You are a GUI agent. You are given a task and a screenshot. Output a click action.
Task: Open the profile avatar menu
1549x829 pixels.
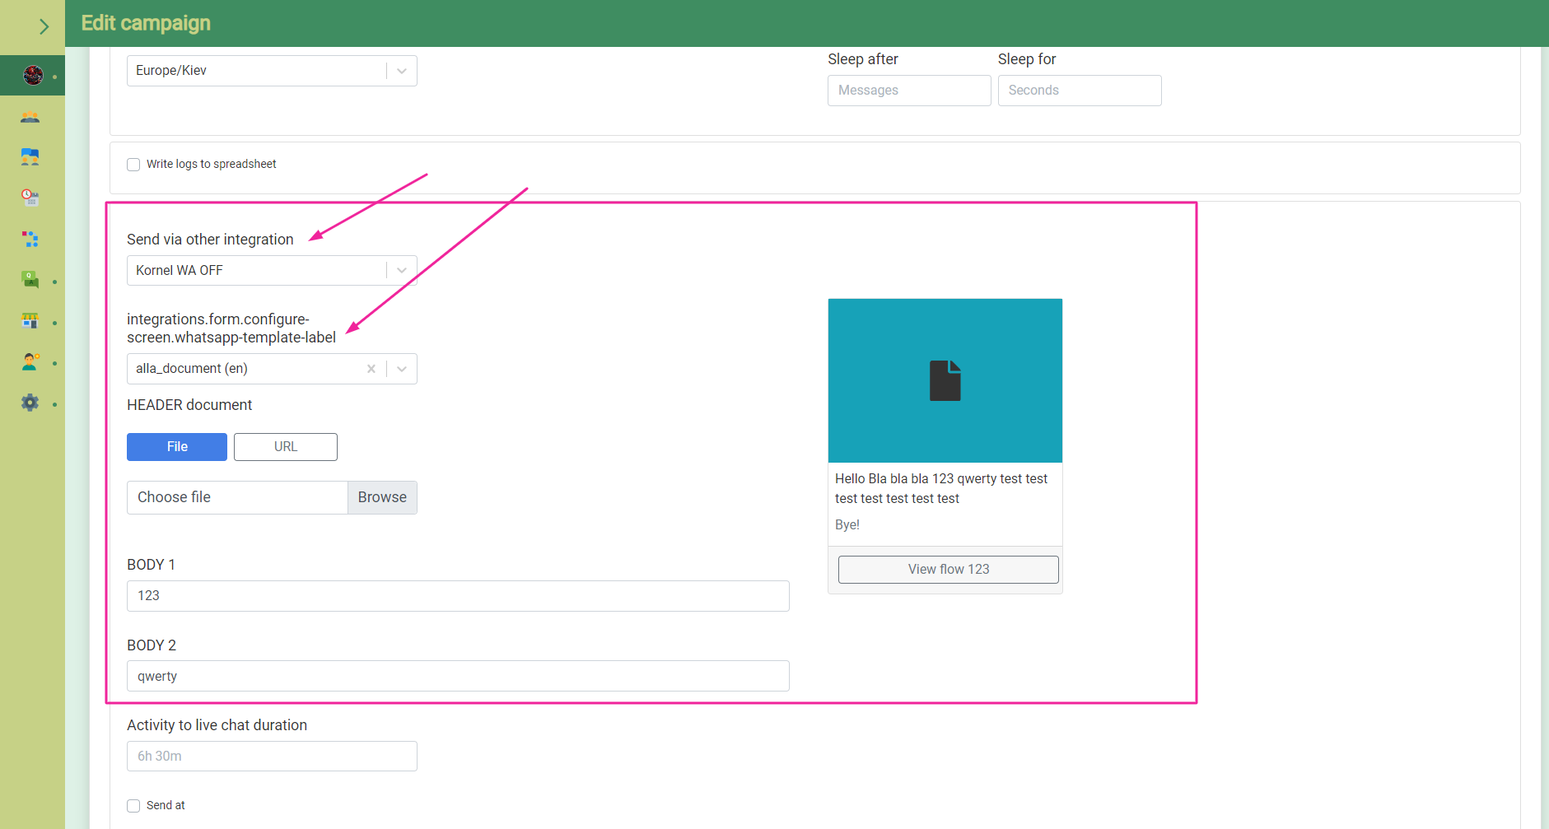click(x=33, y=76)
